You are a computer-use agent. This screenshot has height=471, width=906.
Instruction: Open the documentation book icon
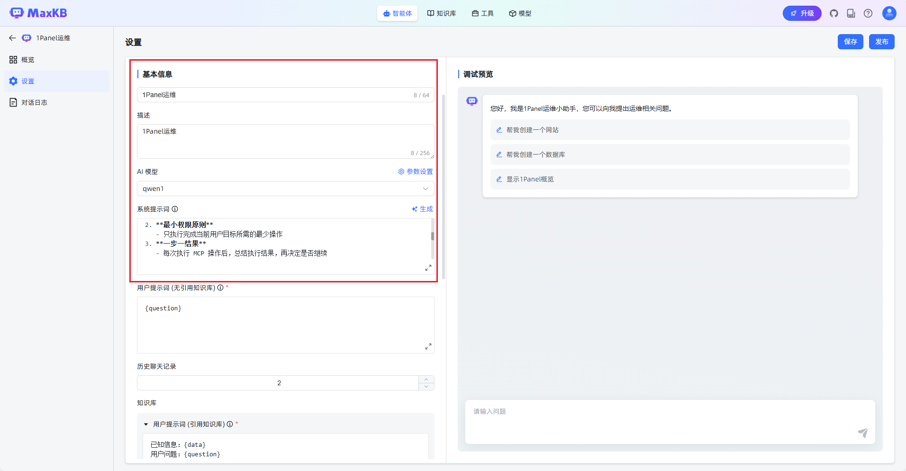click(851, 13)
